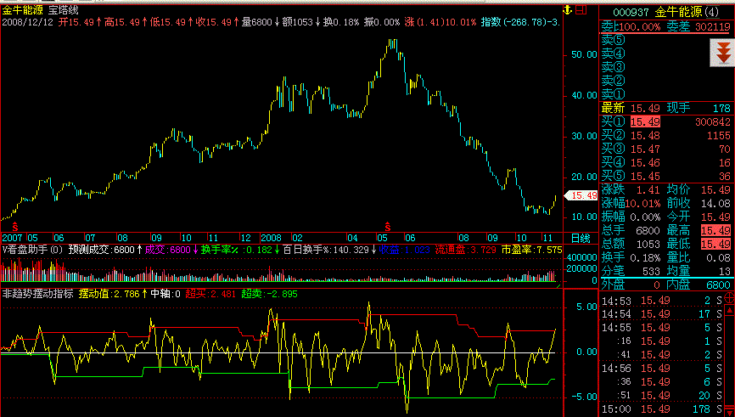Click the down arrow of the tick list scrollbar

pyautogui.click(x=730, y=412)
